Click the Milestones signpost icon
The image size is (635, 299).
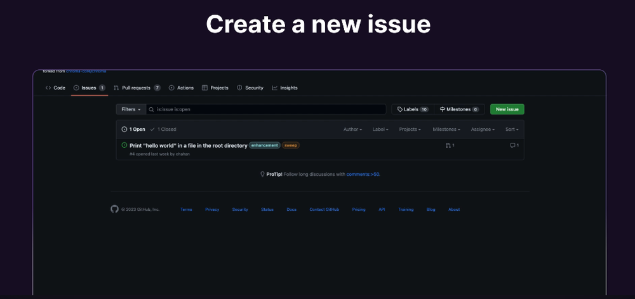pos(443,109)
